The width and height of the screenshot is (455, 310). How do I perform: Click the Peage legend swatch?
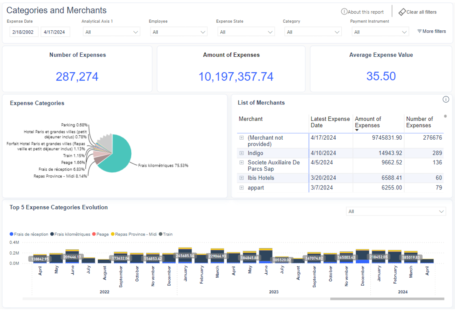coord(94,234)
